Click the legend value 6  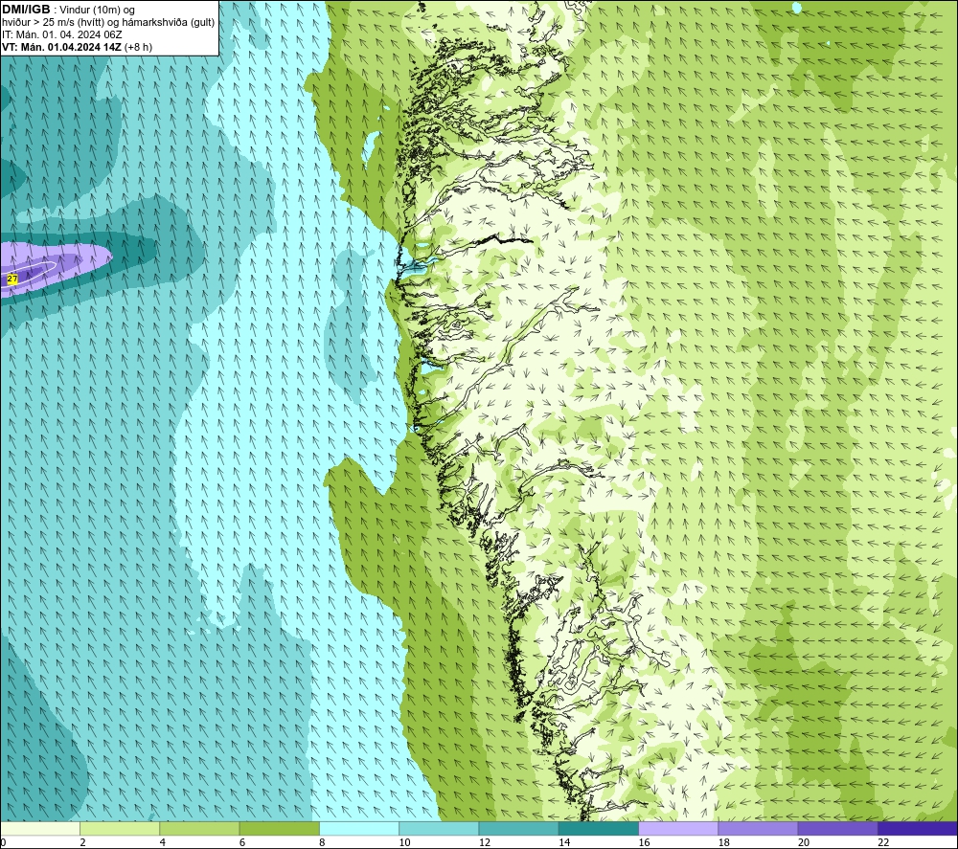click(x=242, y=842)
